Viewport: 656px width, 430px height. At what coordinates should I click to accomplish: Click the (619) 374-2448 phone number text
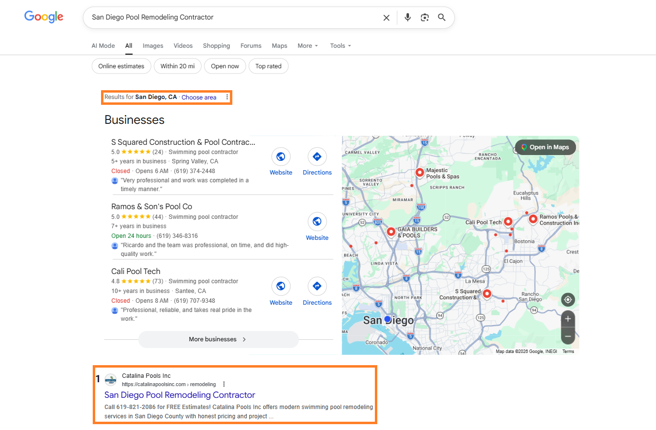[x=194, y=171]
